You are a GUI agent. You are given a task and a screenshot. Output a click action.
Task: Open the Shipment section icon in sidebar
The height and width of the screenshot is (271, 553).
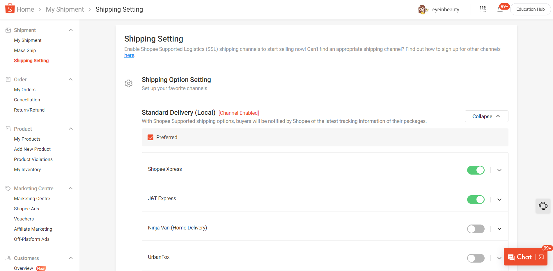[8, 30]
